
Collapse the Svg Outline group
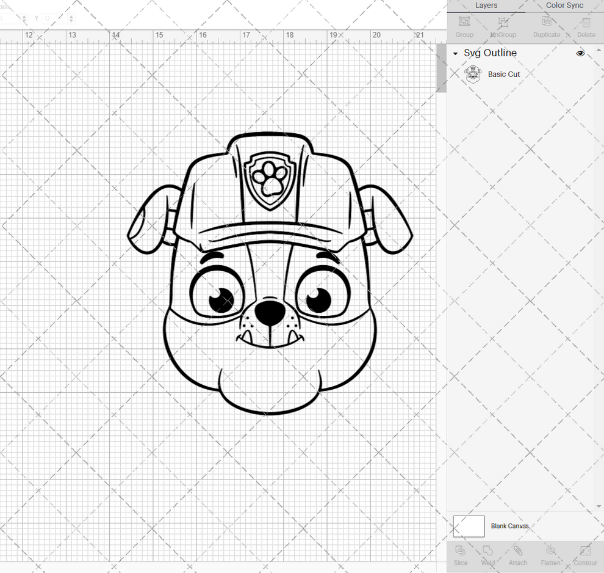point(455,53)
